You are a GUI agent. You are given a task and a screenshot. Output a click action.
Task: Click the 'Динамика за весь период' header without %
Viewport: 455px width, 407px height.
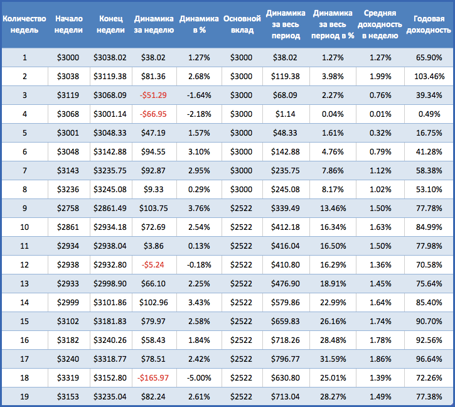coord(286,24)
